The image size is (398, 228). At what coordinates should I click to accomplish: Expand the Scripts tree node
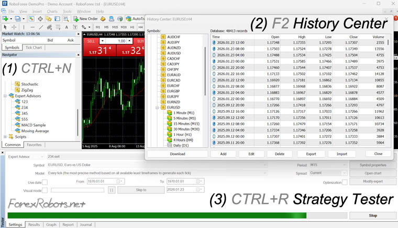pos(5,137)
